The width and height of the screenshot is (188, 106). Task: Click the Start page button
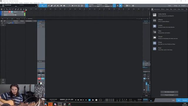tap(169, 6)
